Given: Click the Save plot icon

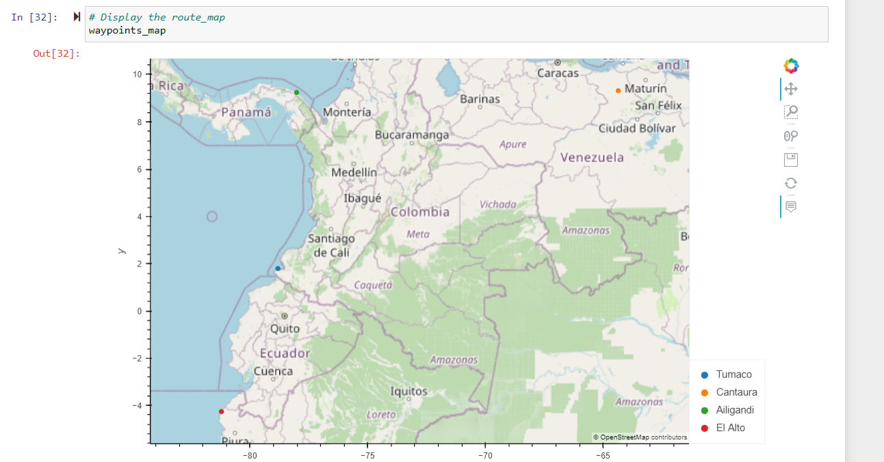Looking at the screenshot, I should point(791,159).
